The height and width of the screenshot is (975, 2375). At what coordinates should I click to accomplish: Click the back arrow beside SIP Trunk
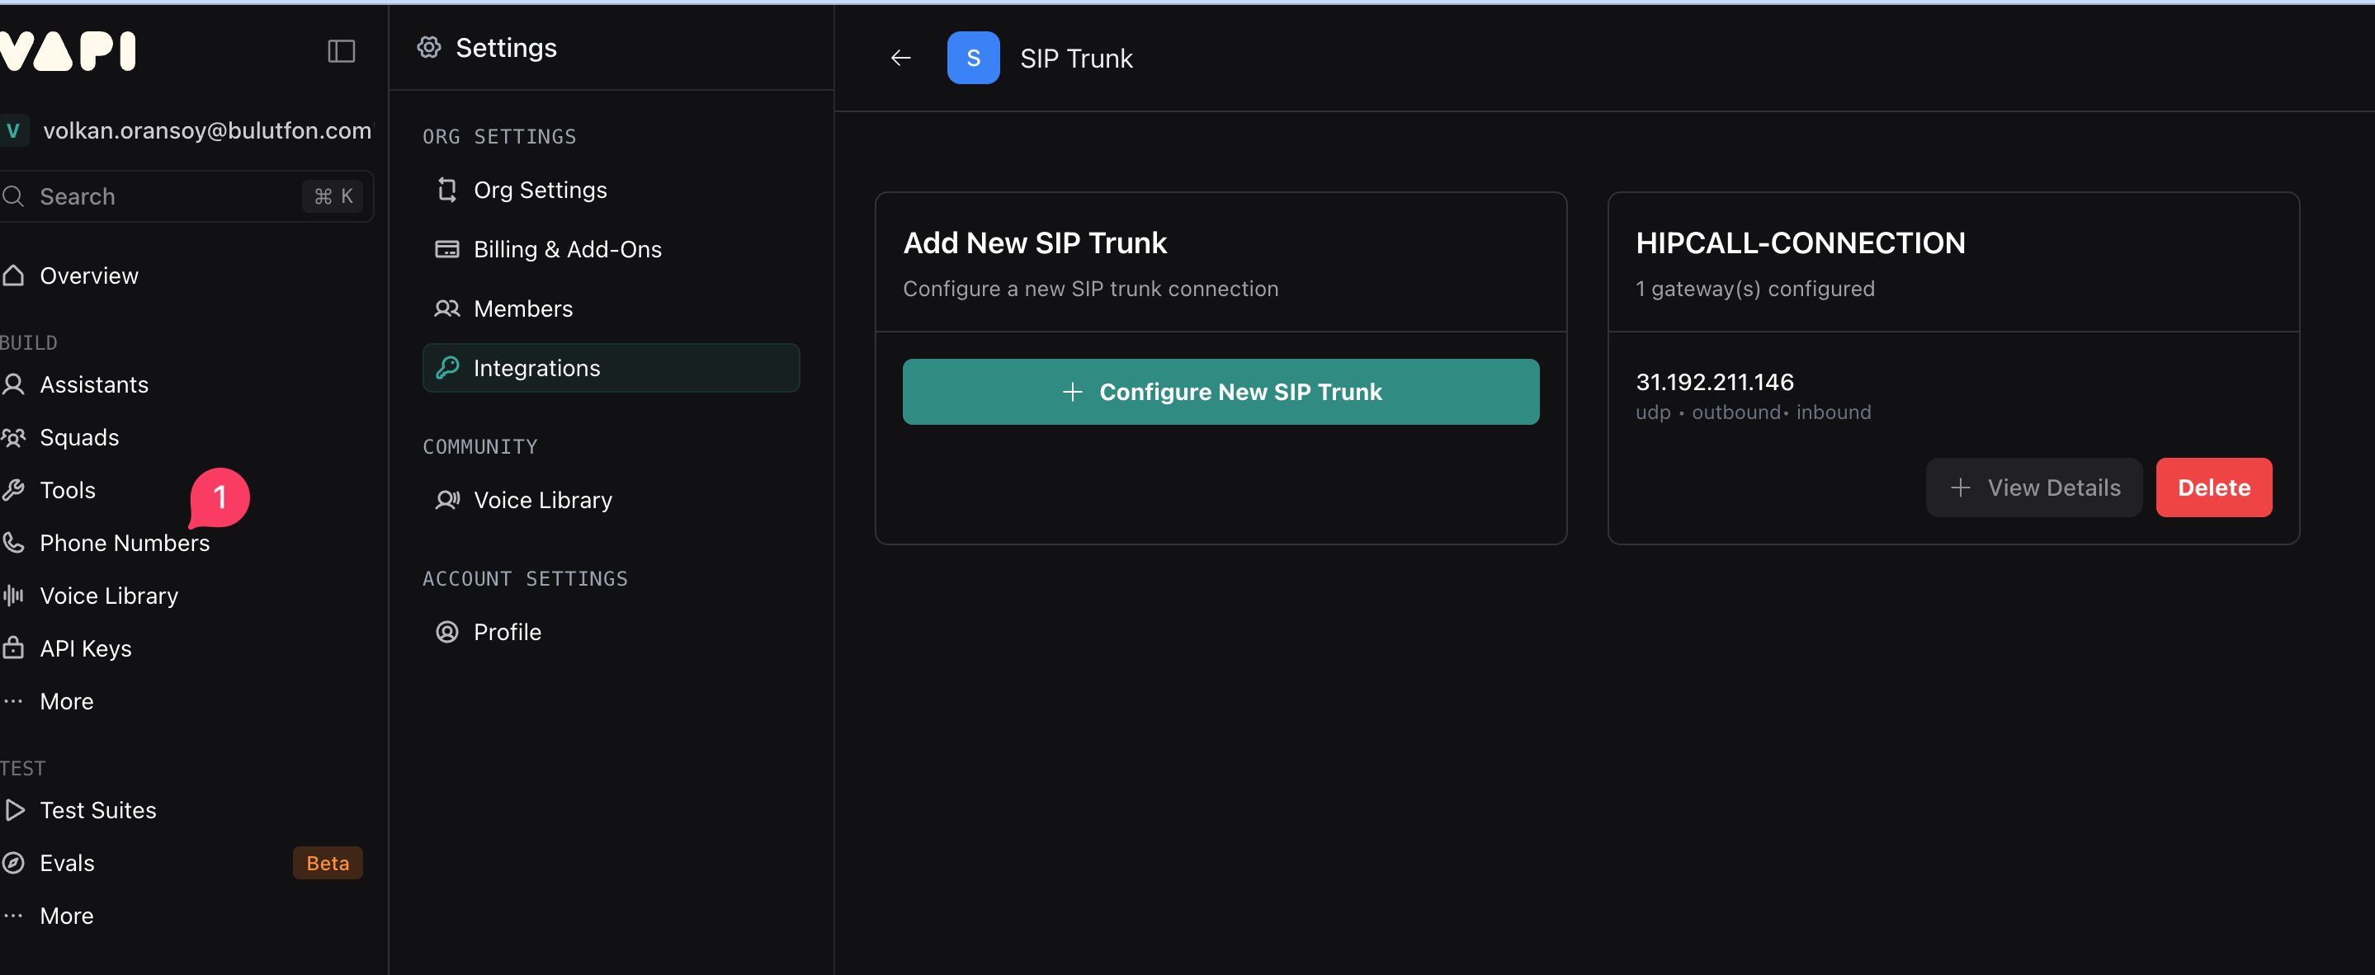tap(899, 58)
